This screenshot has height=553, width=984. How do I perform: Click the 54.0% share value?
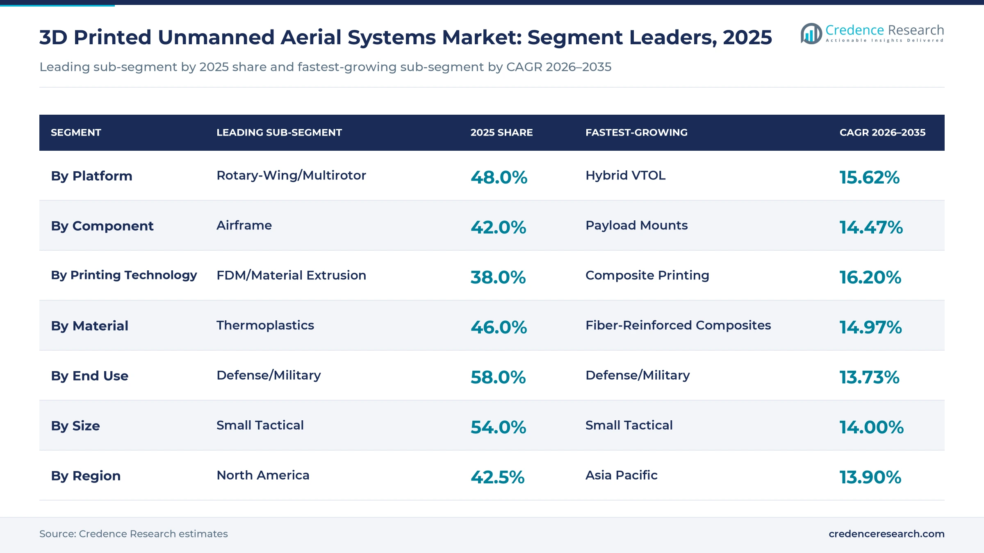[x=498, y=427]
